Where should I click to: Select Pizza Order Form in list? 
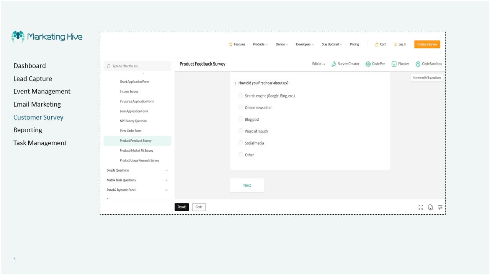[131, 131]
